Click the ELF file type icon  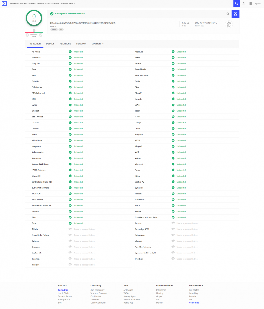click(229, 24)
